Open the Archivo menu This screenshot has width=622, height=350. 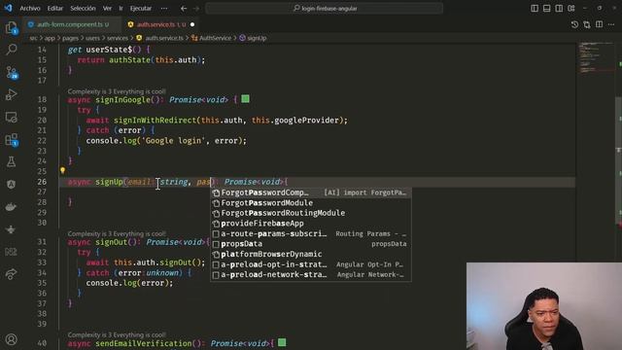pyautogui.click(x=30, y=8)
